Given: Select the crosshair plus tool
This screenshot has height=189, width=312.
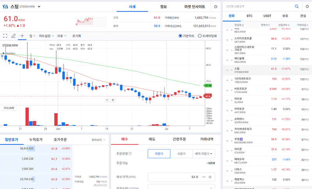Looking at the screenshot, I should click(22, 36).
